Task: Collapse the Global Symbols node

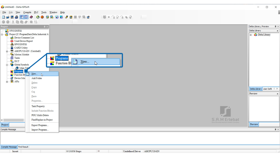Action: click(x=7, y=65)
